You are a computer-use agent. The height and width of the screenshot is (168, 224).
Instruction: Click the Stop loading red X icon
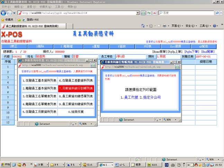[x=154, y=12]
